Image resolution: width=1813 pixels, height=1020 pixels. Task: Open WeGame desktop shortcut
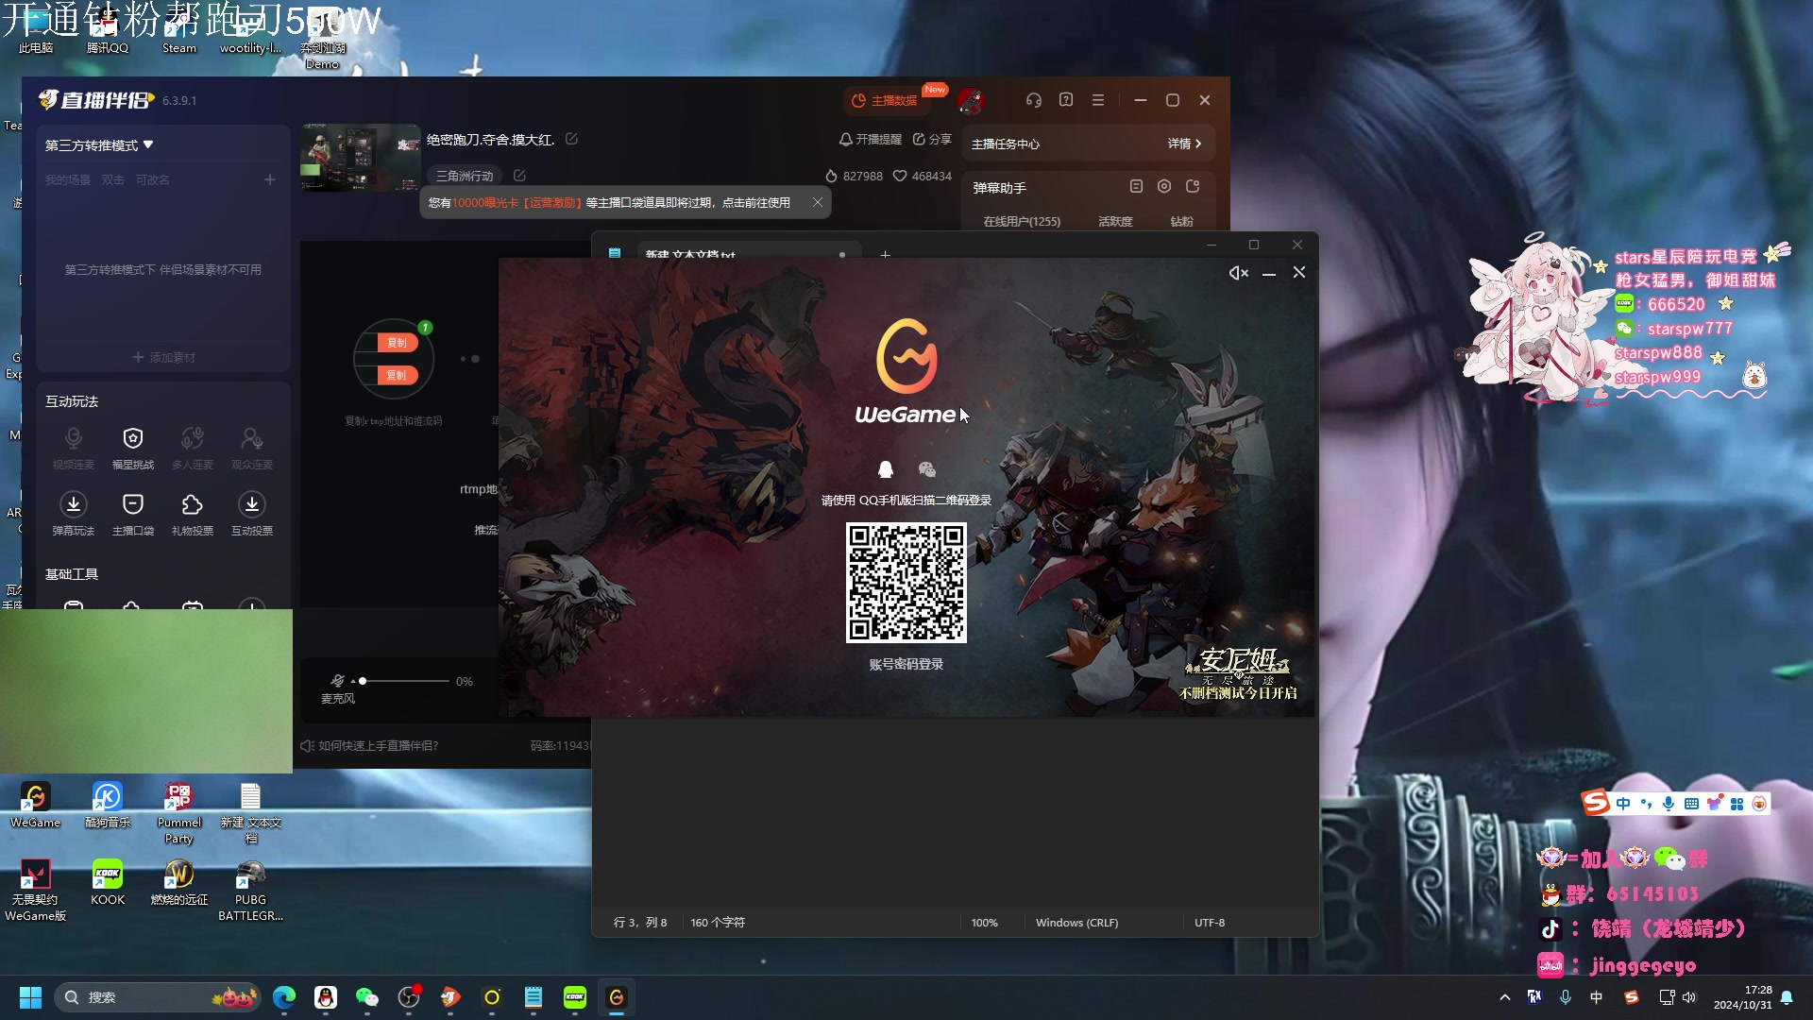pyautogui.click(x=35, y=806)
